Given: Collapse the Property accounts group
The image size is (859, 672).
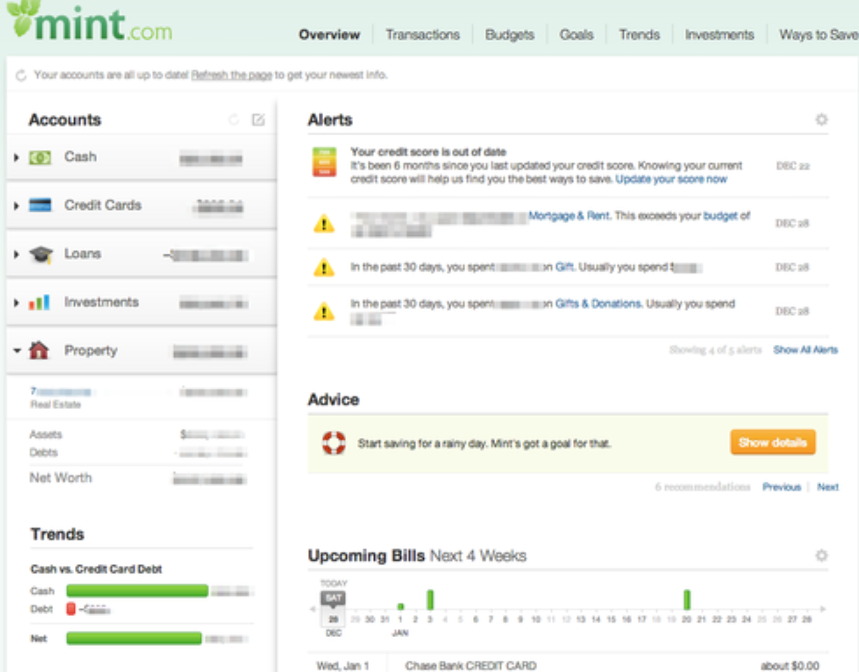Looking at the screenshot, I should [17, 351].
